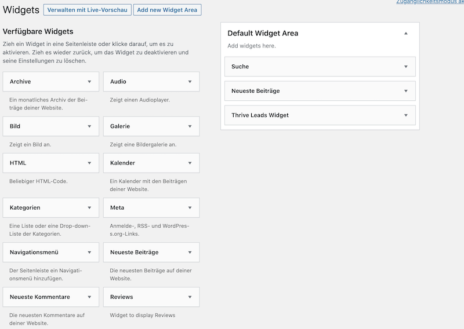Click the Default Widget Area heading
464x329 pixels.
[263, 34]
